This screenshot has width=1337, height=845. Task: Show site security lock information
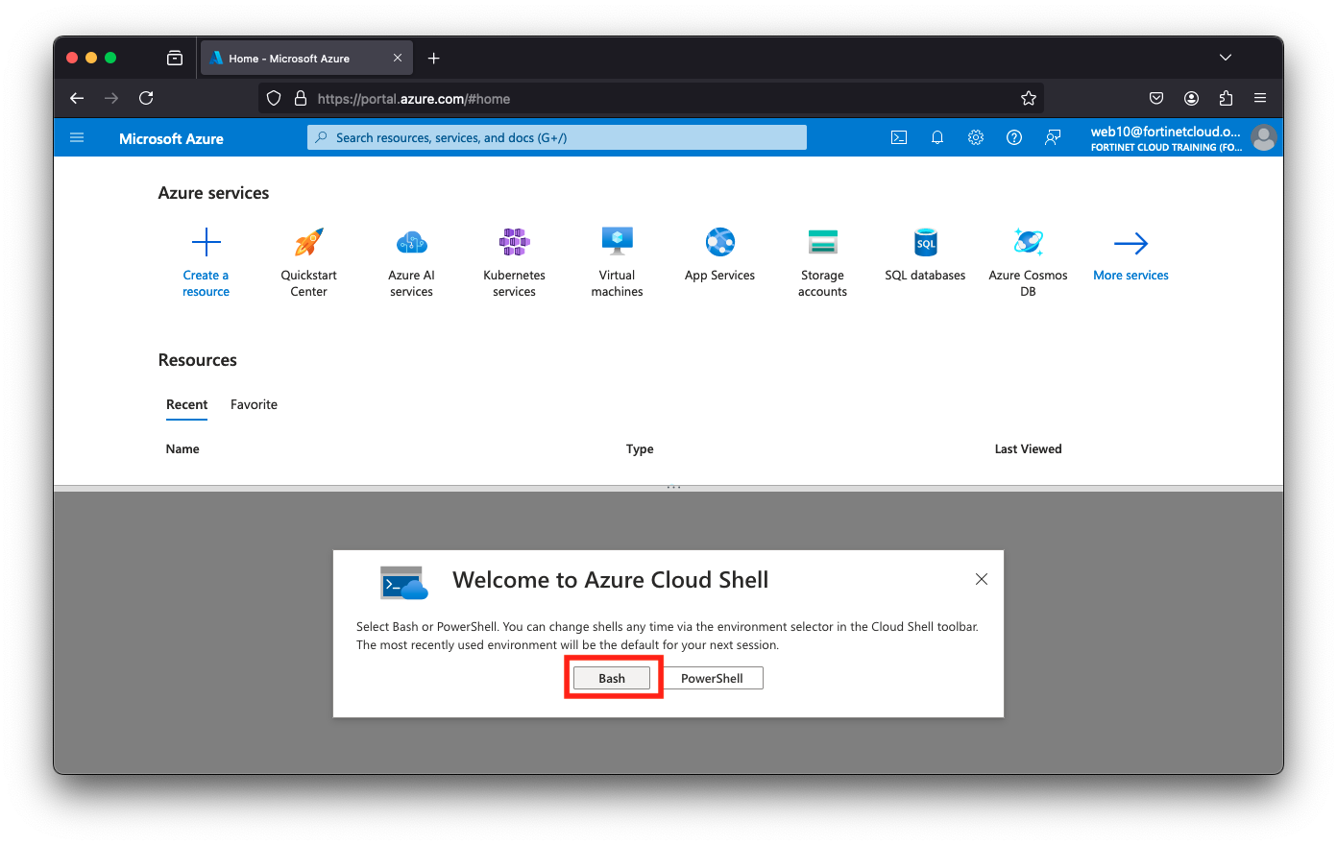coord(301,98)
